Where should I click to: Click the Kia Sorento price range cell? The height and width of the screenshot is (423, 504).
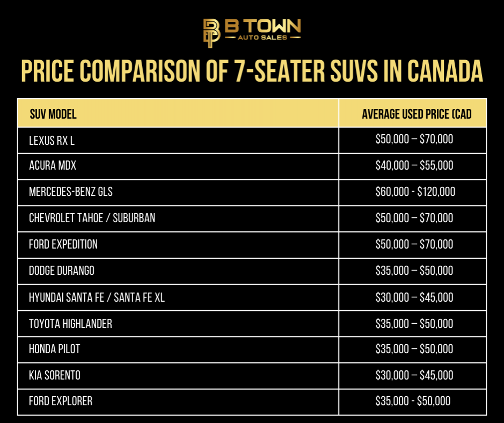(x=413, y=376)
